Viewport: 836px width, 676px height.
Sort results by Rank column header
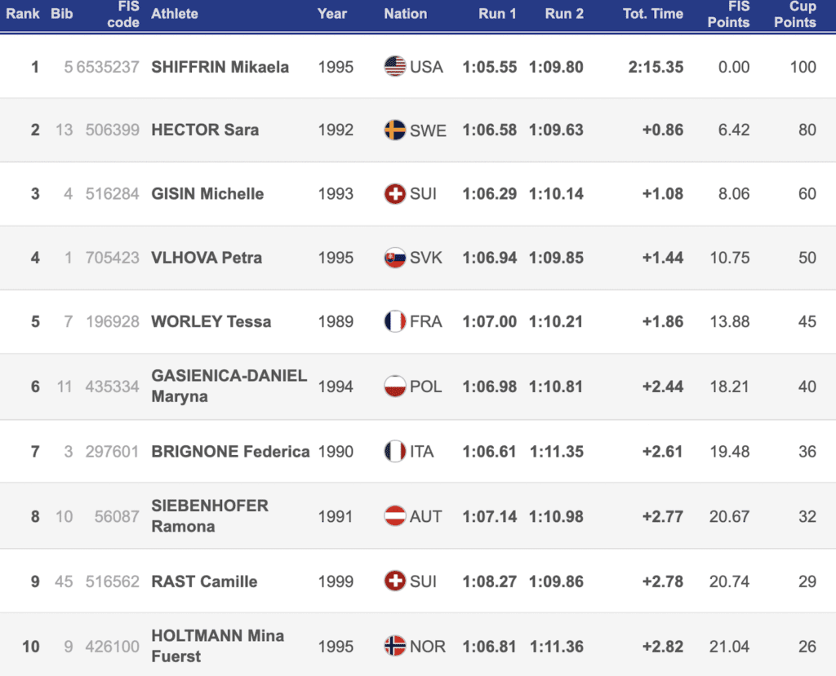click(23, 14)
